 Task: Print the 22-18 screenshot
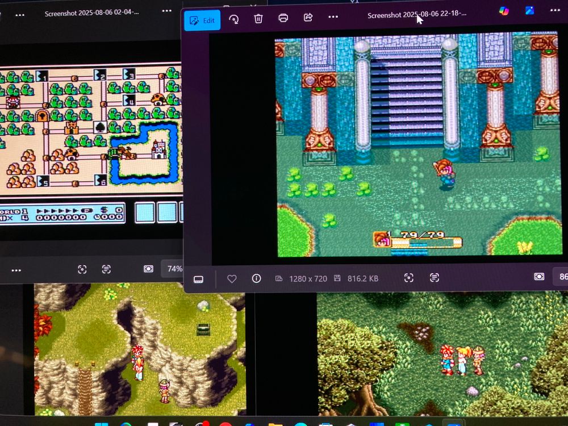(x=283, y=18)
